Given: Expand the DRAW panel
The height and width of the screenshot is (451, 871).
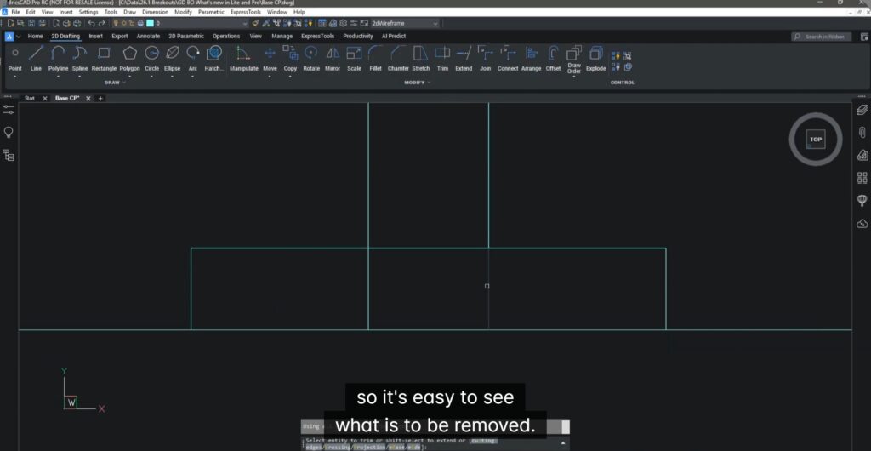Looking at the screenshot, I should [x=115, y=83].
